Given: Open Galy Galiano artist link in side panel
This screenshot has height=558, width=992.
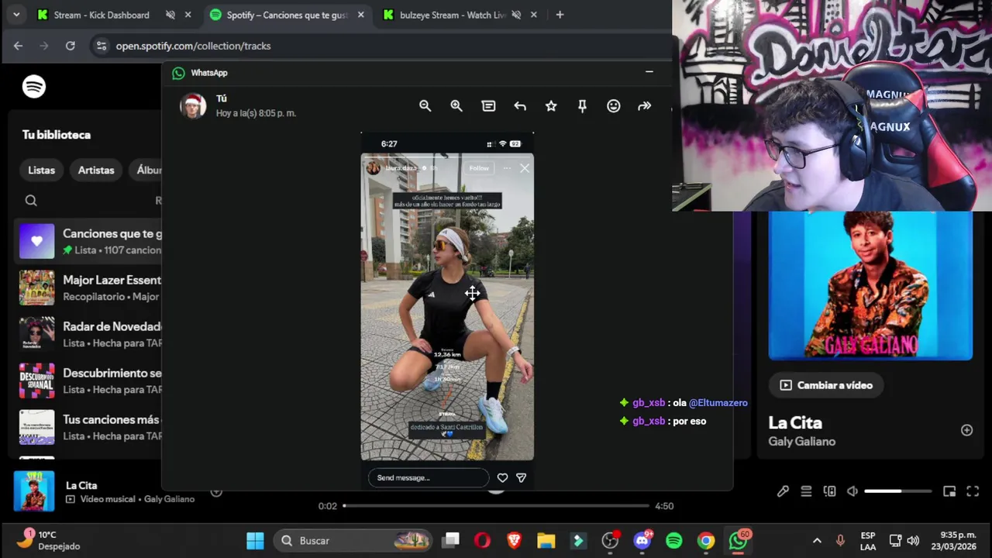Looking at the screenshot, I should (802, 442).
